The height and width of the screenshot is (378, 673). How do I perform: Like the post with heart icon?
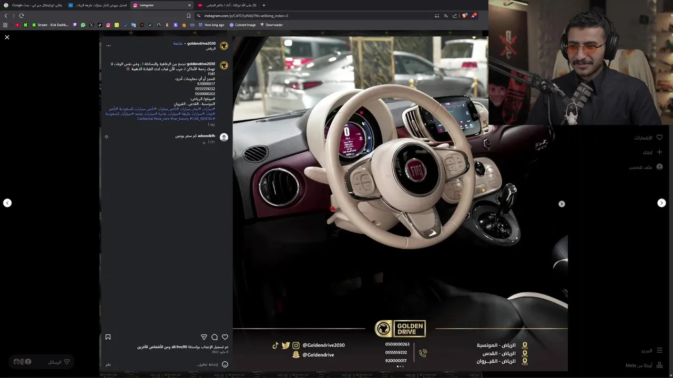pos(225,337)
